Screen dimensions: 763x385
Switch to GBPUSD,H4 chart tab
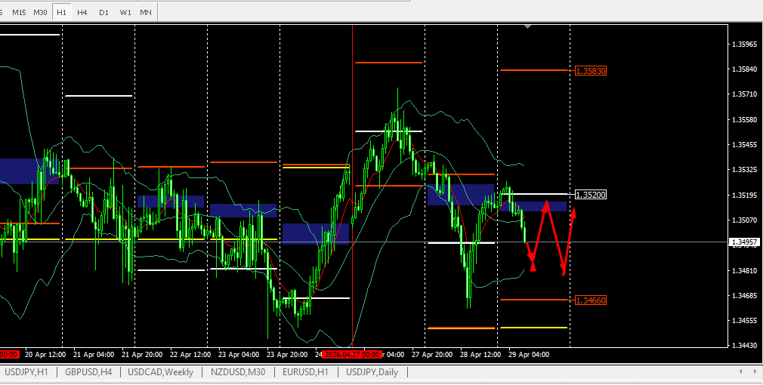(x=88, y=372)
